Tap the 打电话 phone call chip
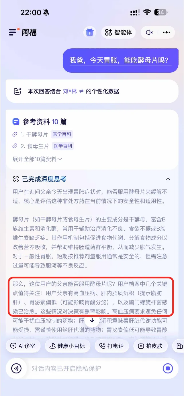 [x=111, y=346]
